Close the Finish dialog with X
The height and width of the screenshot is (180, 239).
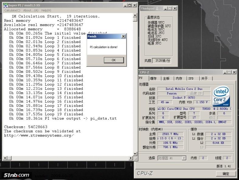tap(123, 36)
